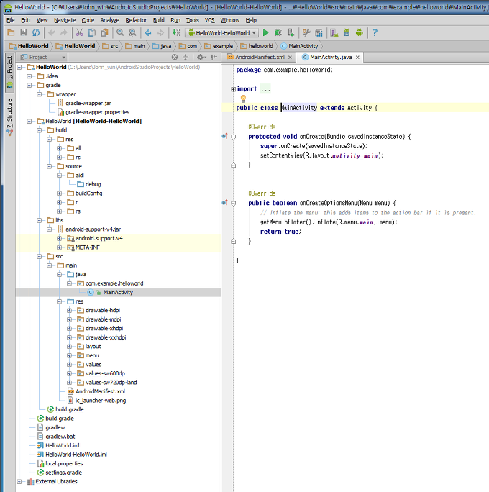Screen dimensions: 489x492
Task: Click the Find magnifier icon
Action: [x=120, y=32]
